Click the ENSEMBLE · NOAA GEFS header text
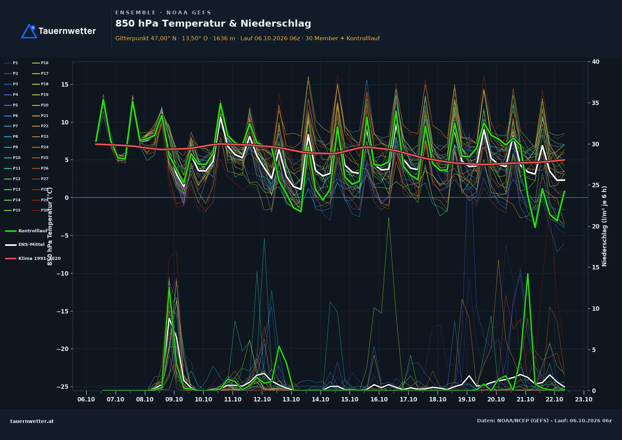The width and height of the screenshot is (622, 440). point(163,13)
